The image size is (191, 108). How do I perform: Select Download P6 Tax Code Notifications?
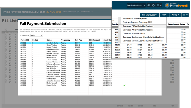pyautogui.click(x=138, y=26)
